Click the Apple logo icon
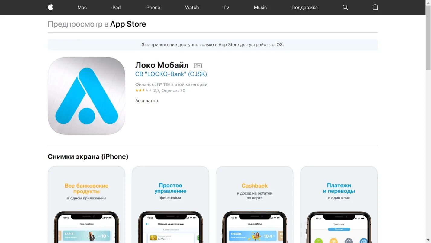431x243 pixels. point(50,7)
